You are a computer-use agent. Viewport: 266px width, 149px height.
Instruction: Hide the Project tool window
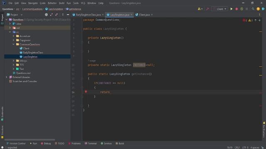pyautogui.click(x=68, y=15)
